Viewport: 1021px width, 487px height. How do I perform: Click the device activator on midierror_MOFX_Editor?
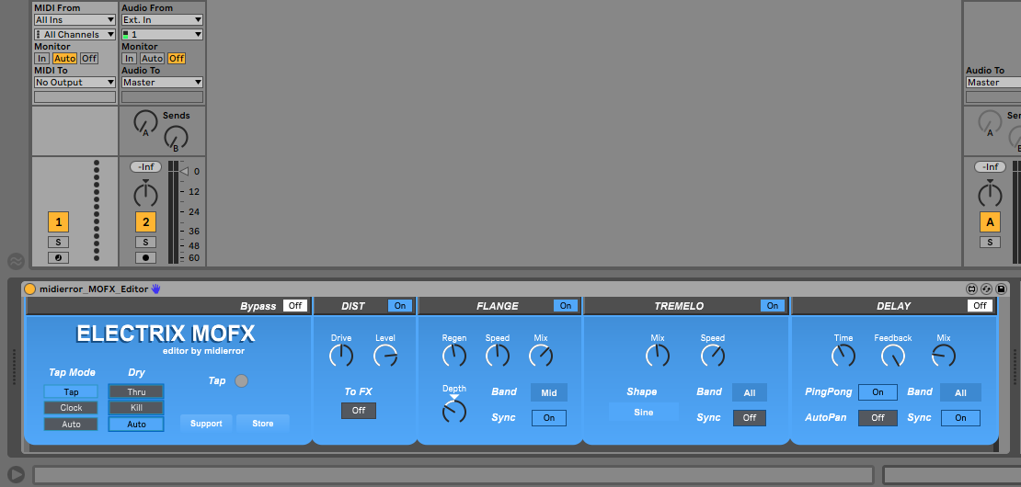[x=30, y=289]
